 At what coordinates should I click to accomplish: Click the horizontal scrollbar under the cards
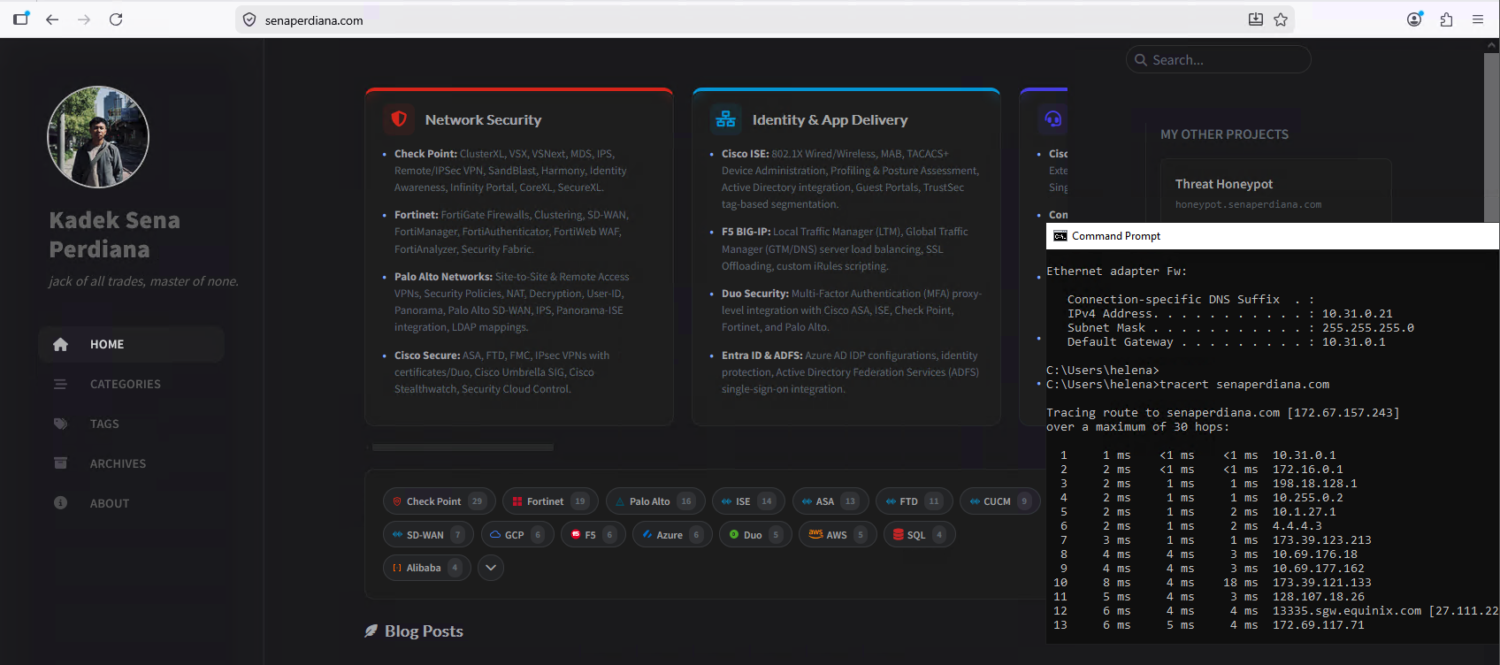click(463, 447)
